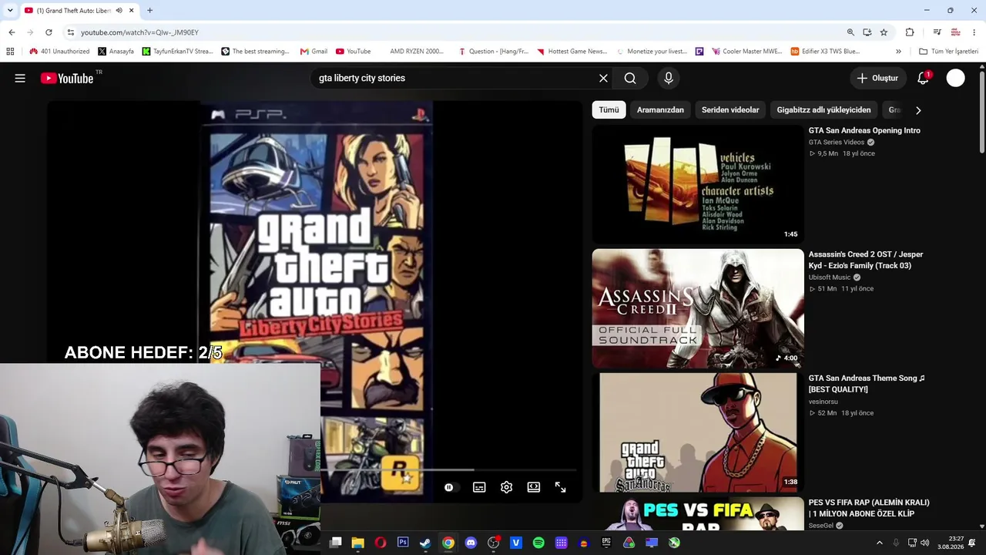The width and height of the screenshot is (986, 555).
Task: Run search with the magnifier button
Action: tap(630, 78)
